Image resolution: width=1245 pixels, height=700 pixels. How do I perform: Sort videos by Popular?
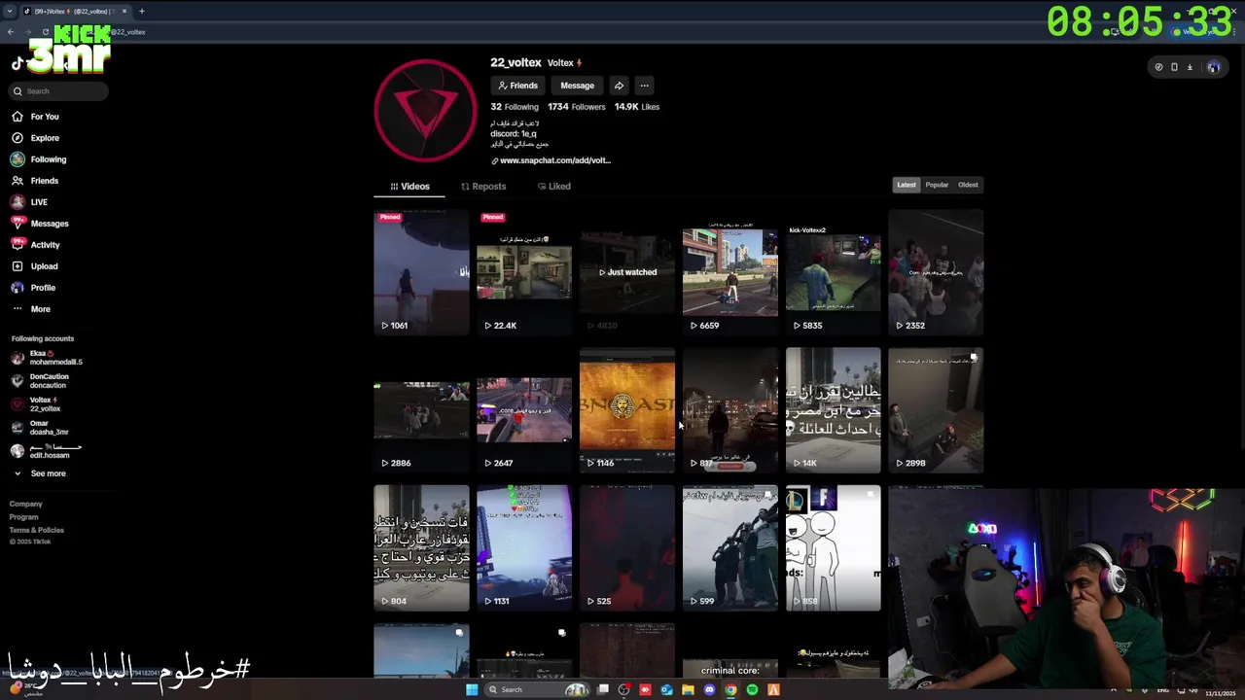937,185
